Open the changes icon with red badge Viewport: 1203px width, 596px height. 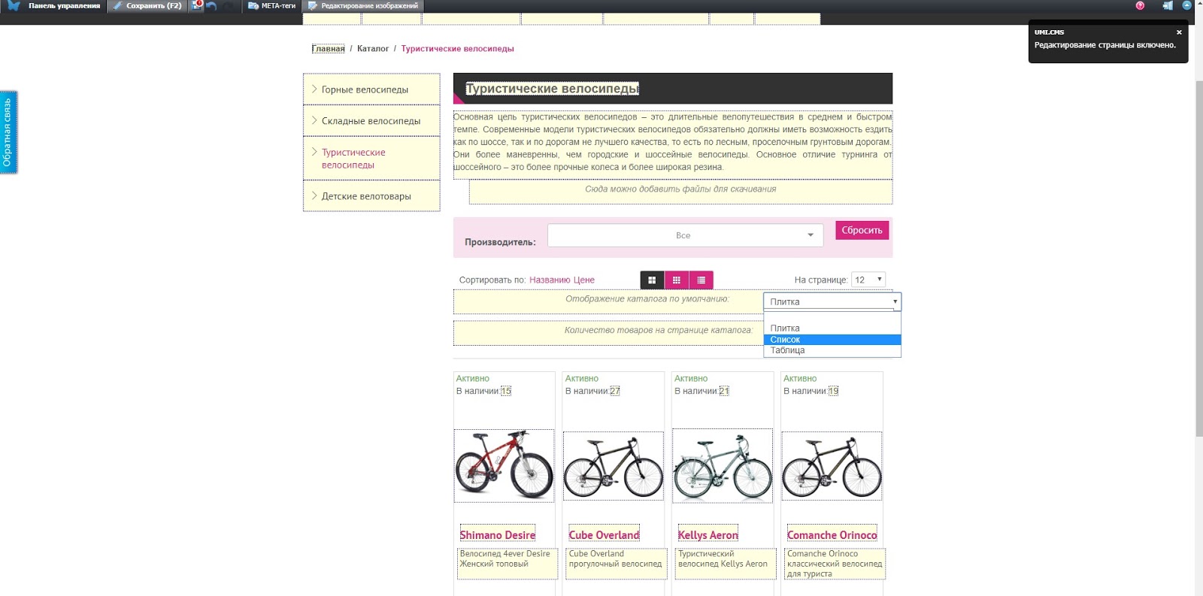tap(197, 5)
